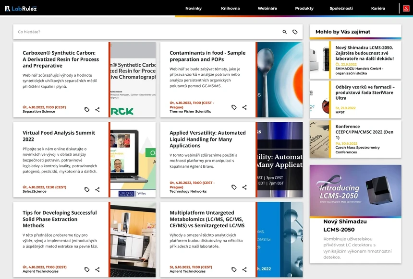Open the tag filter icon in search bar

295,32
